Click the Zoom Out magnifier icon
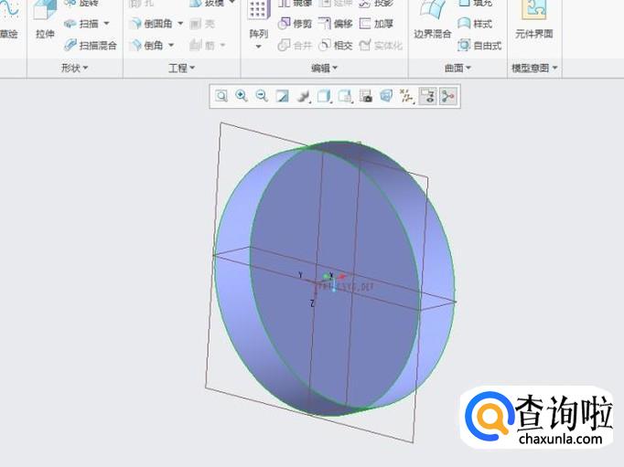The width and height of the screenshot is (624, 467). 262,96
